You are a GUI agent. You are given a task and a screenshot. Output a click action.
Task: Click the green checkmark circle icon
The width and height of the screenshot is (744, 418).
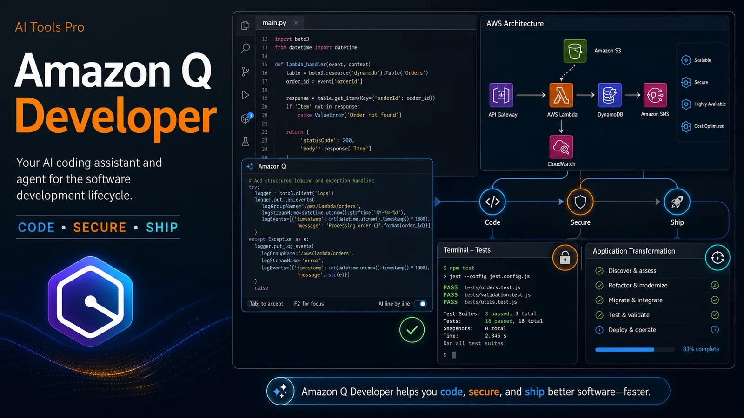click(x=412, y=330)
